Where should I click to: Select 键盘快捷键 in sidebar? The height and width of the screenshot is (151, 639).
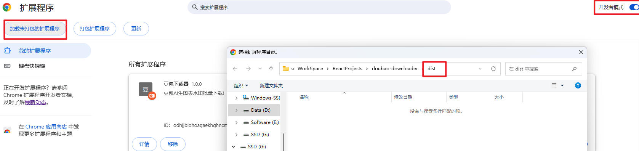pyautogui.click(x=32, y=66)
